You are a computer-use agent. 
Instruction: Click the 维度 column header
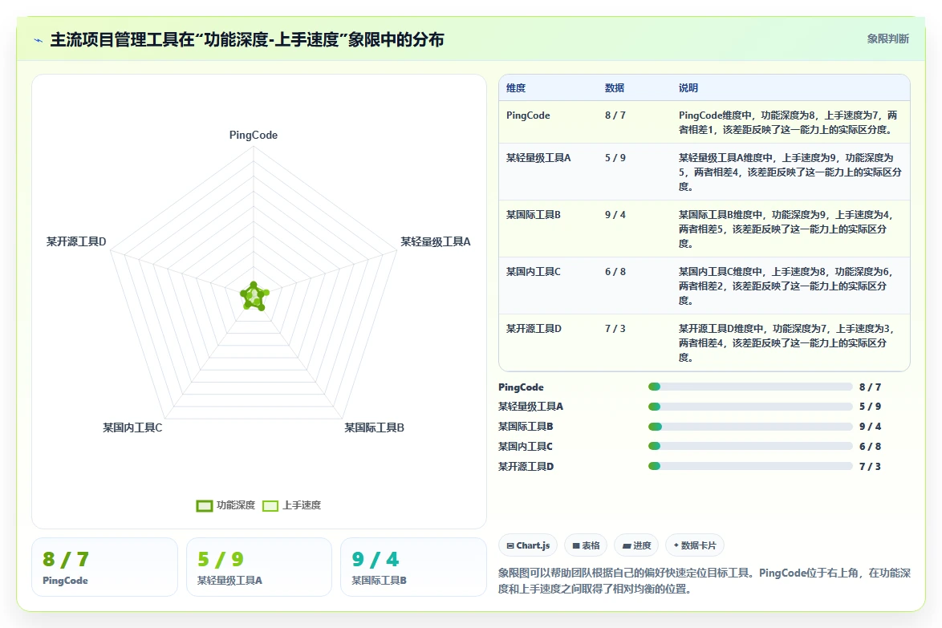pyautogui.click(x=516, y=88)
